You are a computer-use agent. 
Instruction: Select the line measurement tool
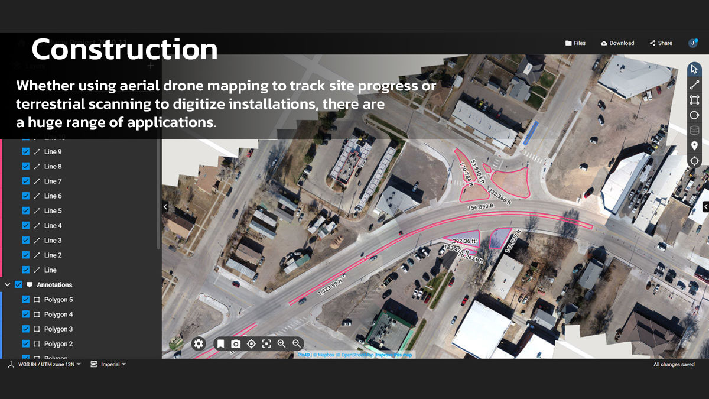(694, 85)
